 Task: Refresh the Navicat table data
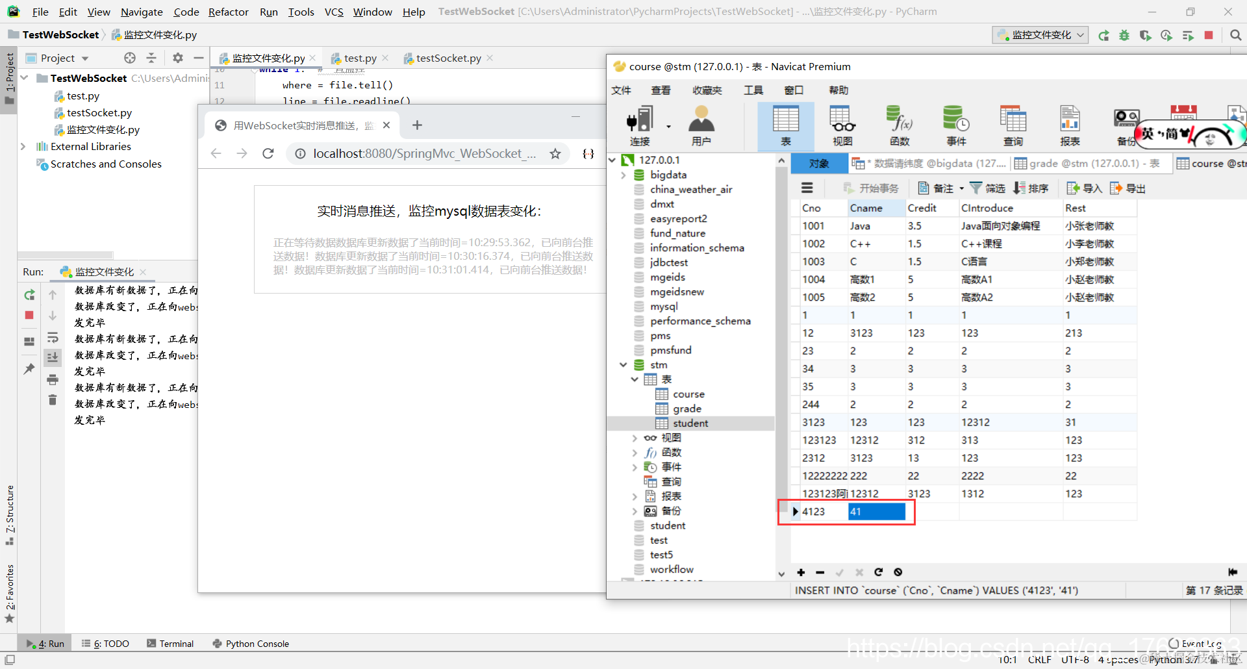(878, 572)
